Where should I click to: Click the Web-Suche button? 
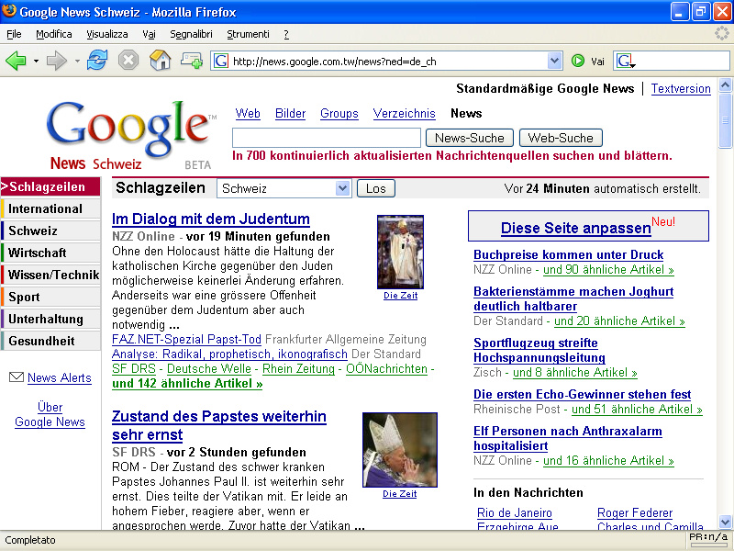pos(561,138)
